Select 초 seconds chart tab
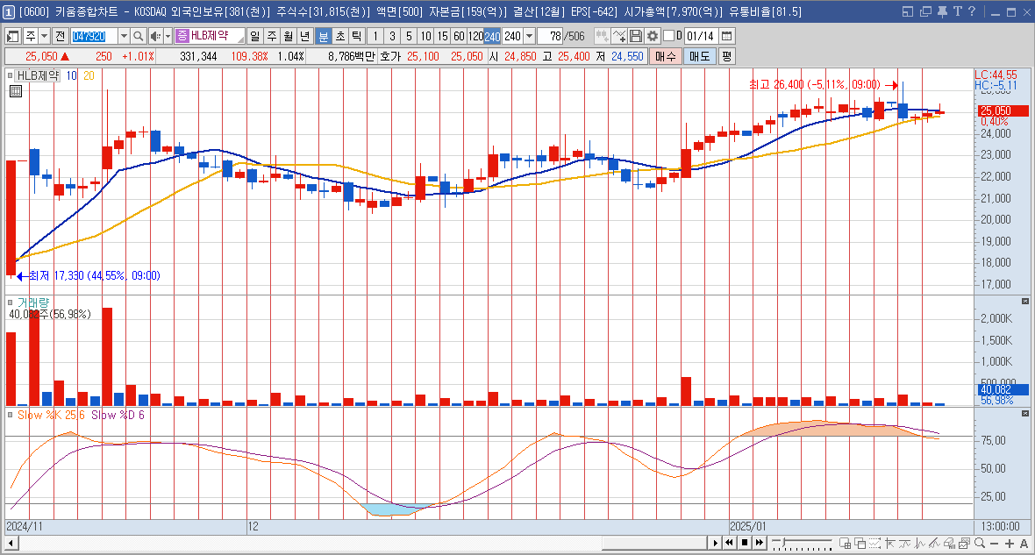Screen dimensions: 1035x555 click(340, 36)
